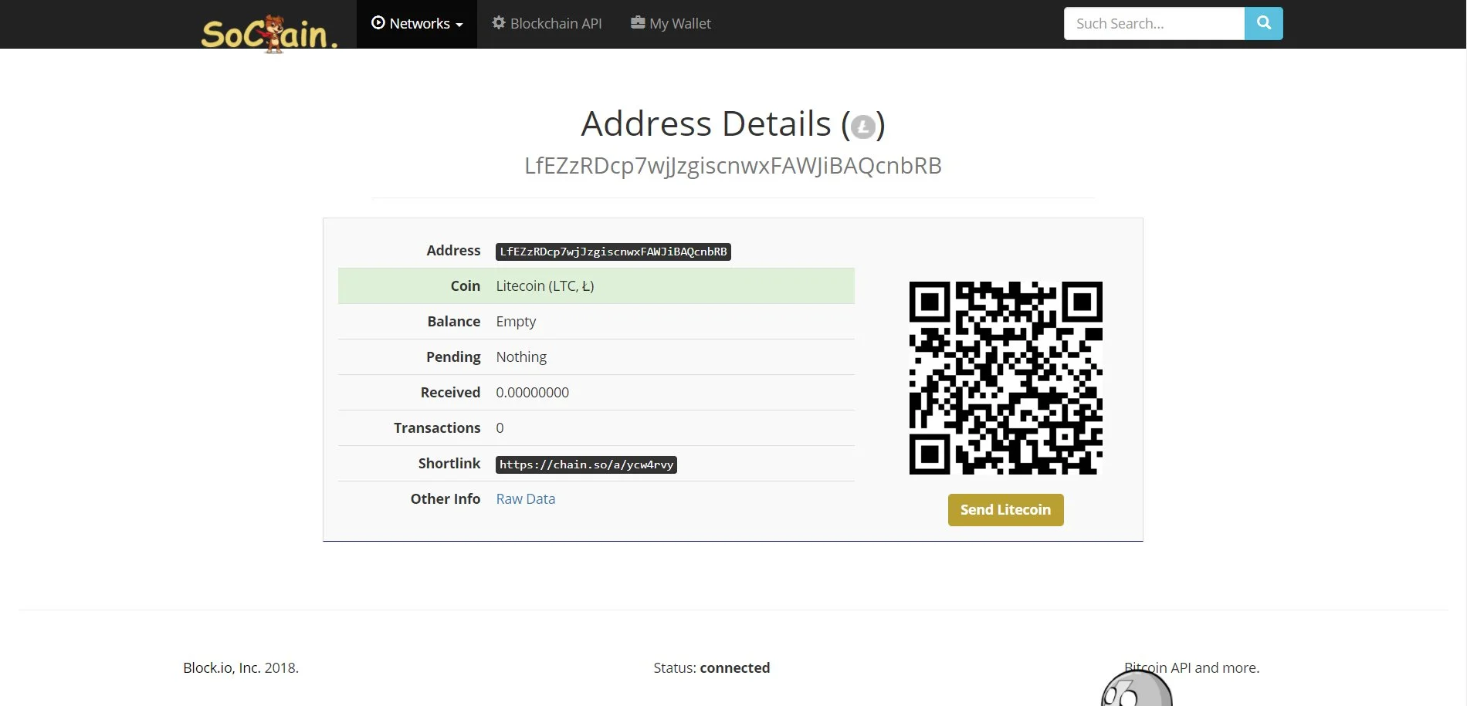The image size is (1467, 706).
Task: Click the connected status text
Action: click(x=735, y=668)
